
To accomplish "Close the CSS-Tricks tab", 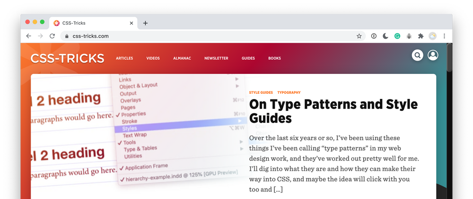I will [131, 23].
